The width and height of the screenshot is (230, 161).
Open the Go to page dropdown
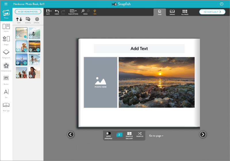(x=156, y=136)
